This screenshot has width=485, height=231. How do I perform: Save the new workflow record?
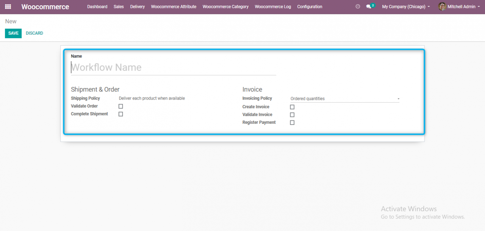point(13,33)
